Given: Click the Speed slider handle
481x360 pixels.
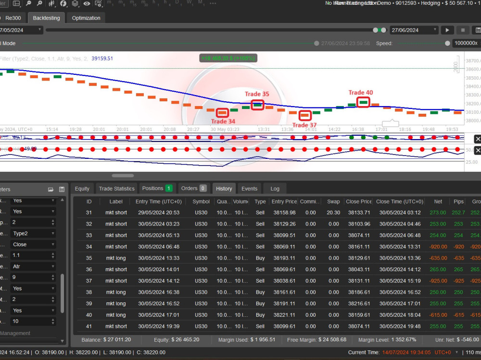Looking at the screenshot, I should point(447,44).
